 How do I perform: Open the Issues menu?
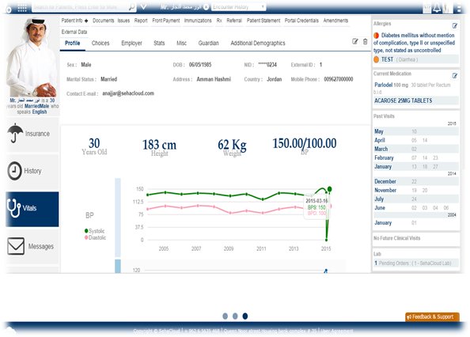pos(123,21)
